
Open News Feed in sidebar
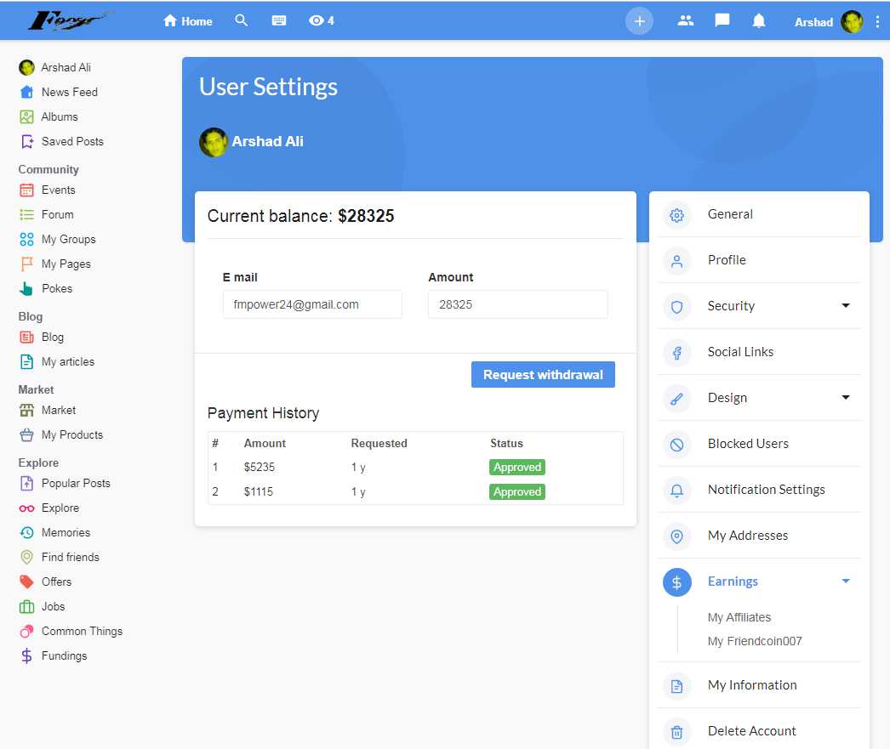[x=59, y=92]
